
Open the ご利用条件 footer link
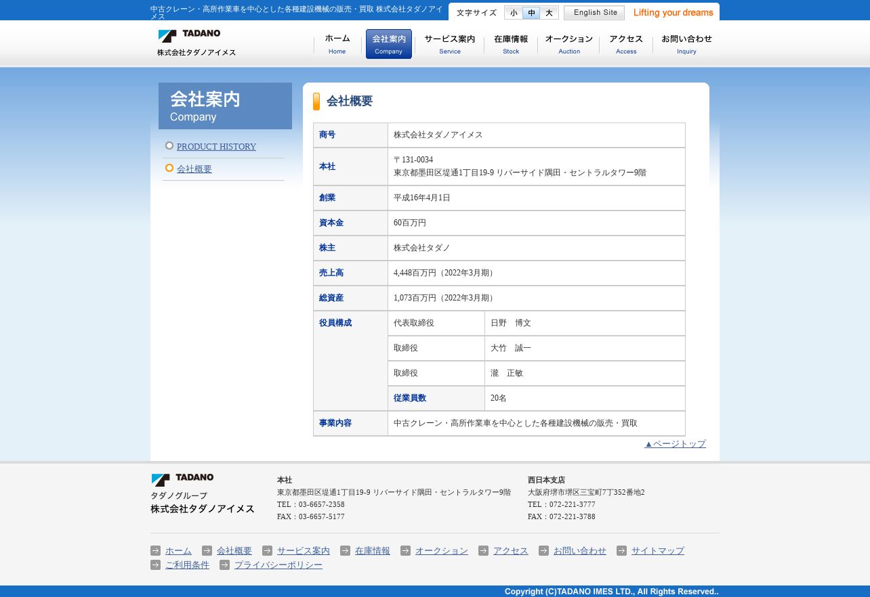click(187, 565)
